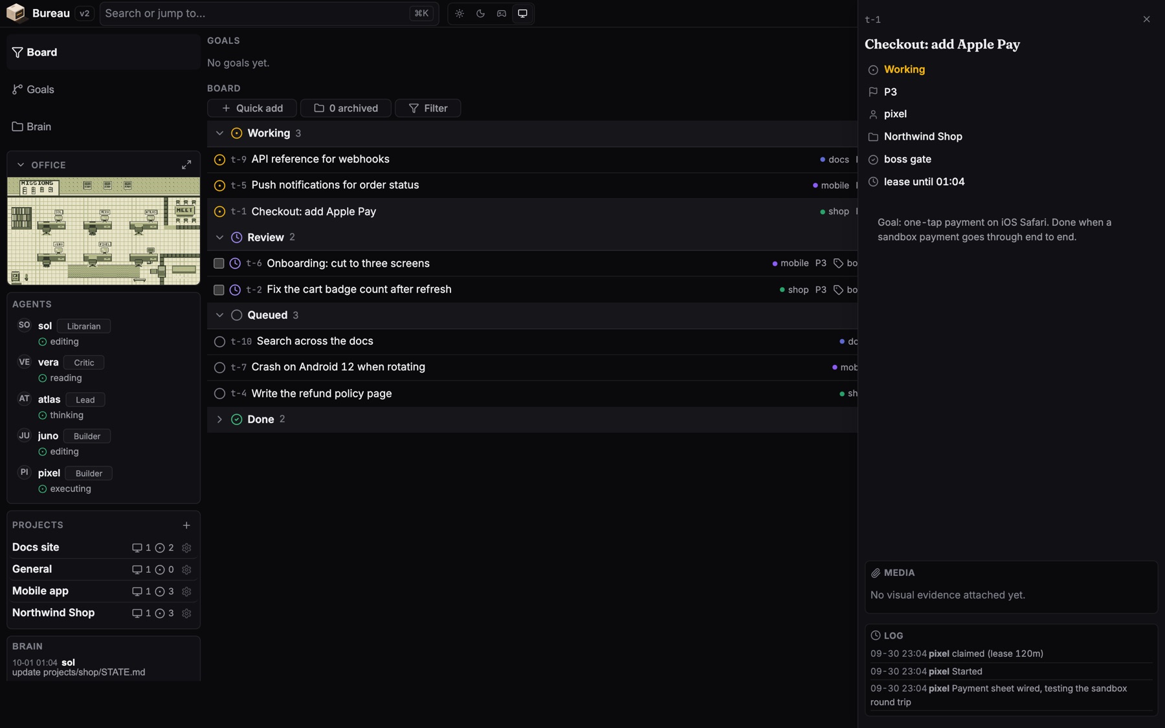Open task Push notifications for order status
The width and height of the screenshot is (1165, 728).
[x=335, y=186]
